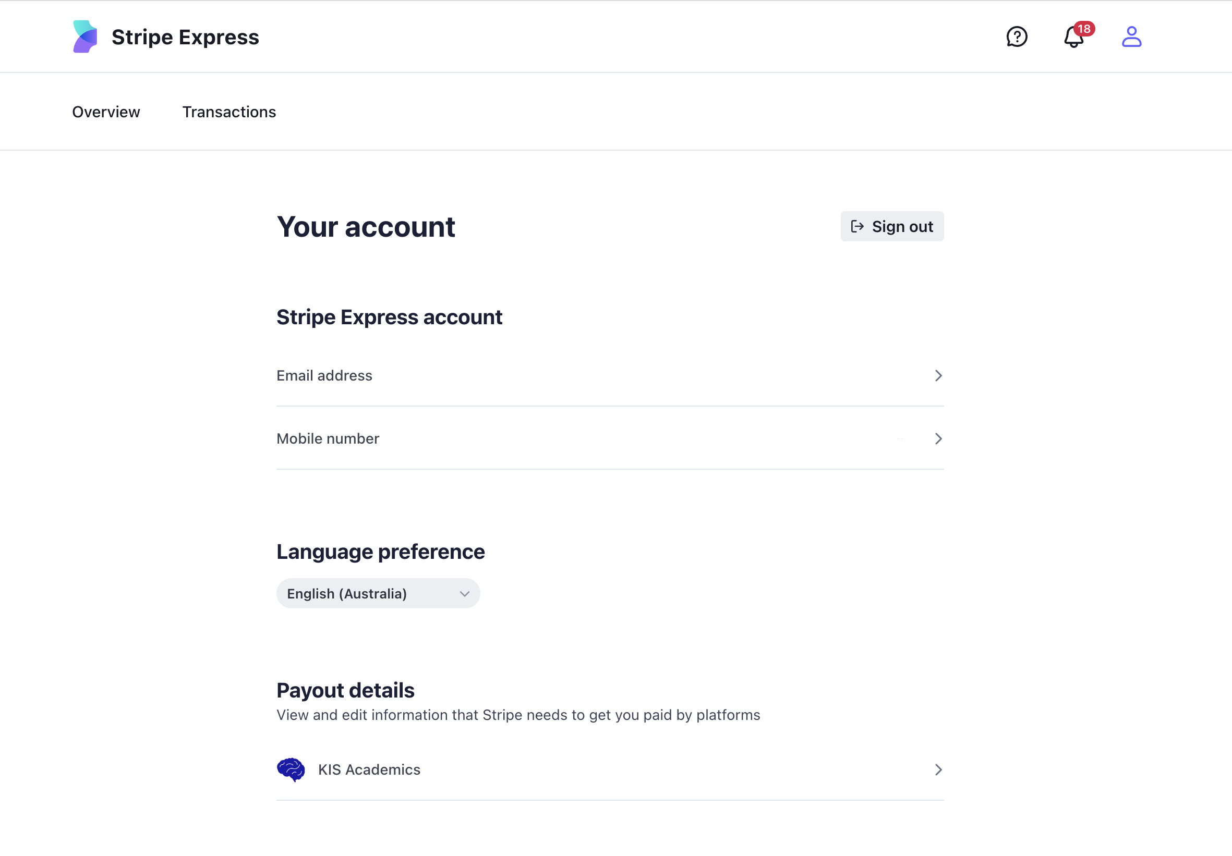
Task: Go to the Transactions tab
Action: (x=229, y=112)
